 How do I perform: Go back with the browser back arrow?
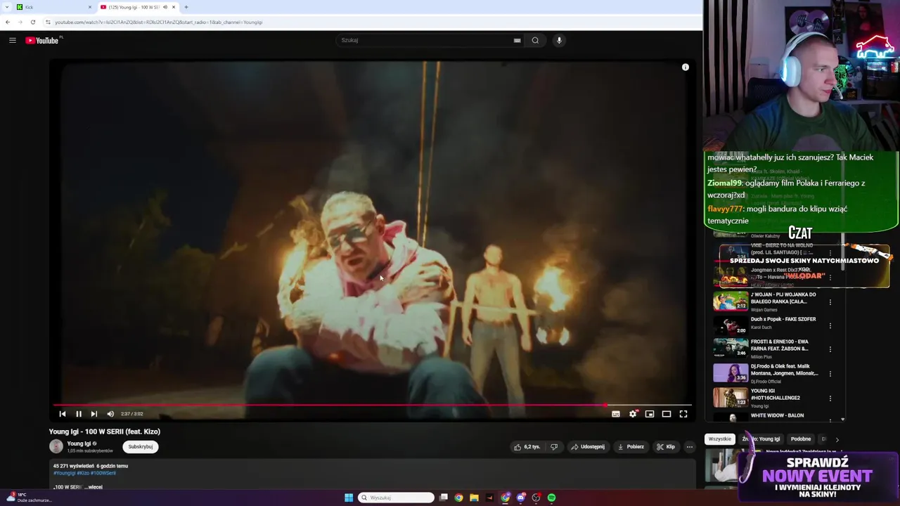pyautogui.click(x=8, y=22)
